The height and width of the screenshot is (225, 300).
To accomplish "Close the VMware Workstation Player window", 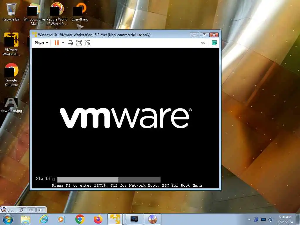I will pyautogui.click(x=214, y=35).
